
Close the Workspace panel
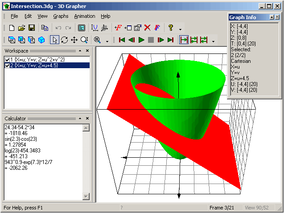coord(87,51)
